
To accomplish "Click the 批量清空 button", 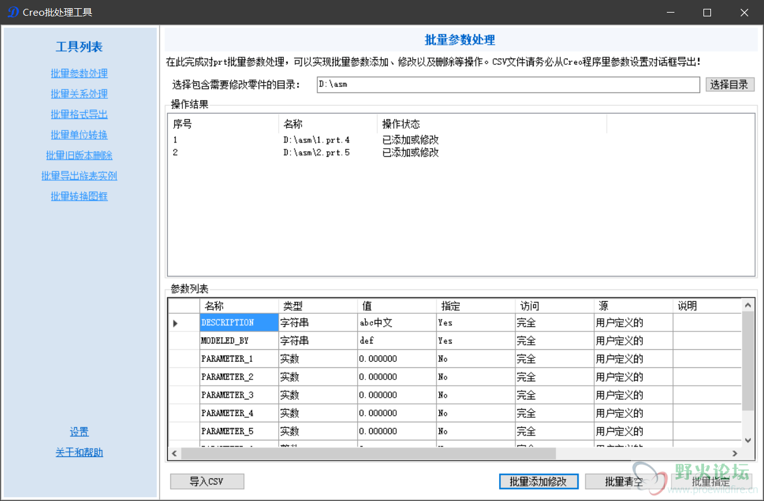I will pyautogui.click(x=624, y=481).
